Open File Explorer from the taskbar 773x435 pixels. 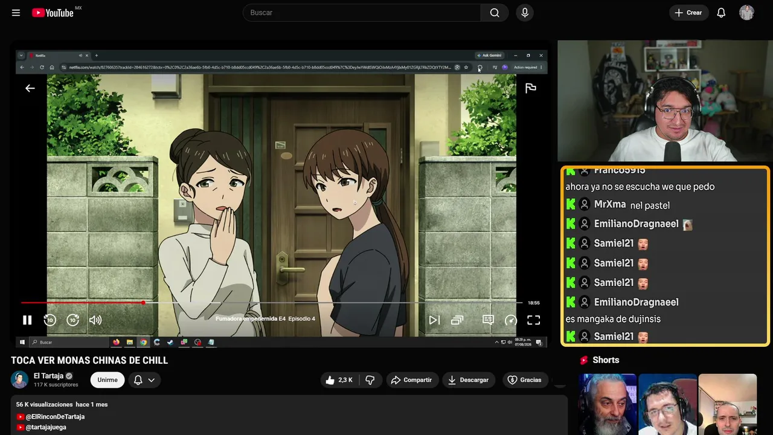129,342
